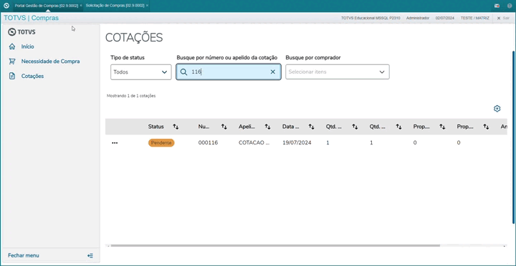The image size is (516, 266).
Task: Sort by second Prop... column arrows
Action: point(486,127)
